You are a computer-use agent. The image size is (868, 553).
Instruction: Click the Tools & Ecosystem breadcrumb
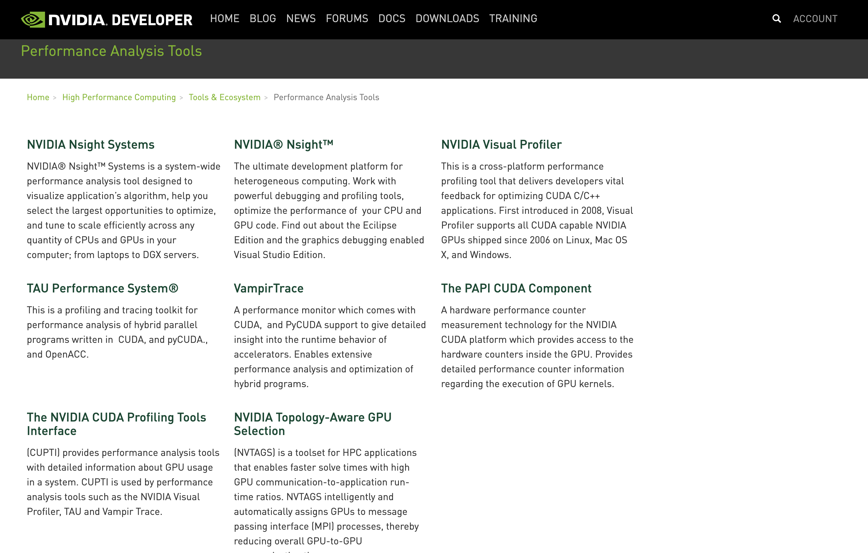click(x=224, y=97)
